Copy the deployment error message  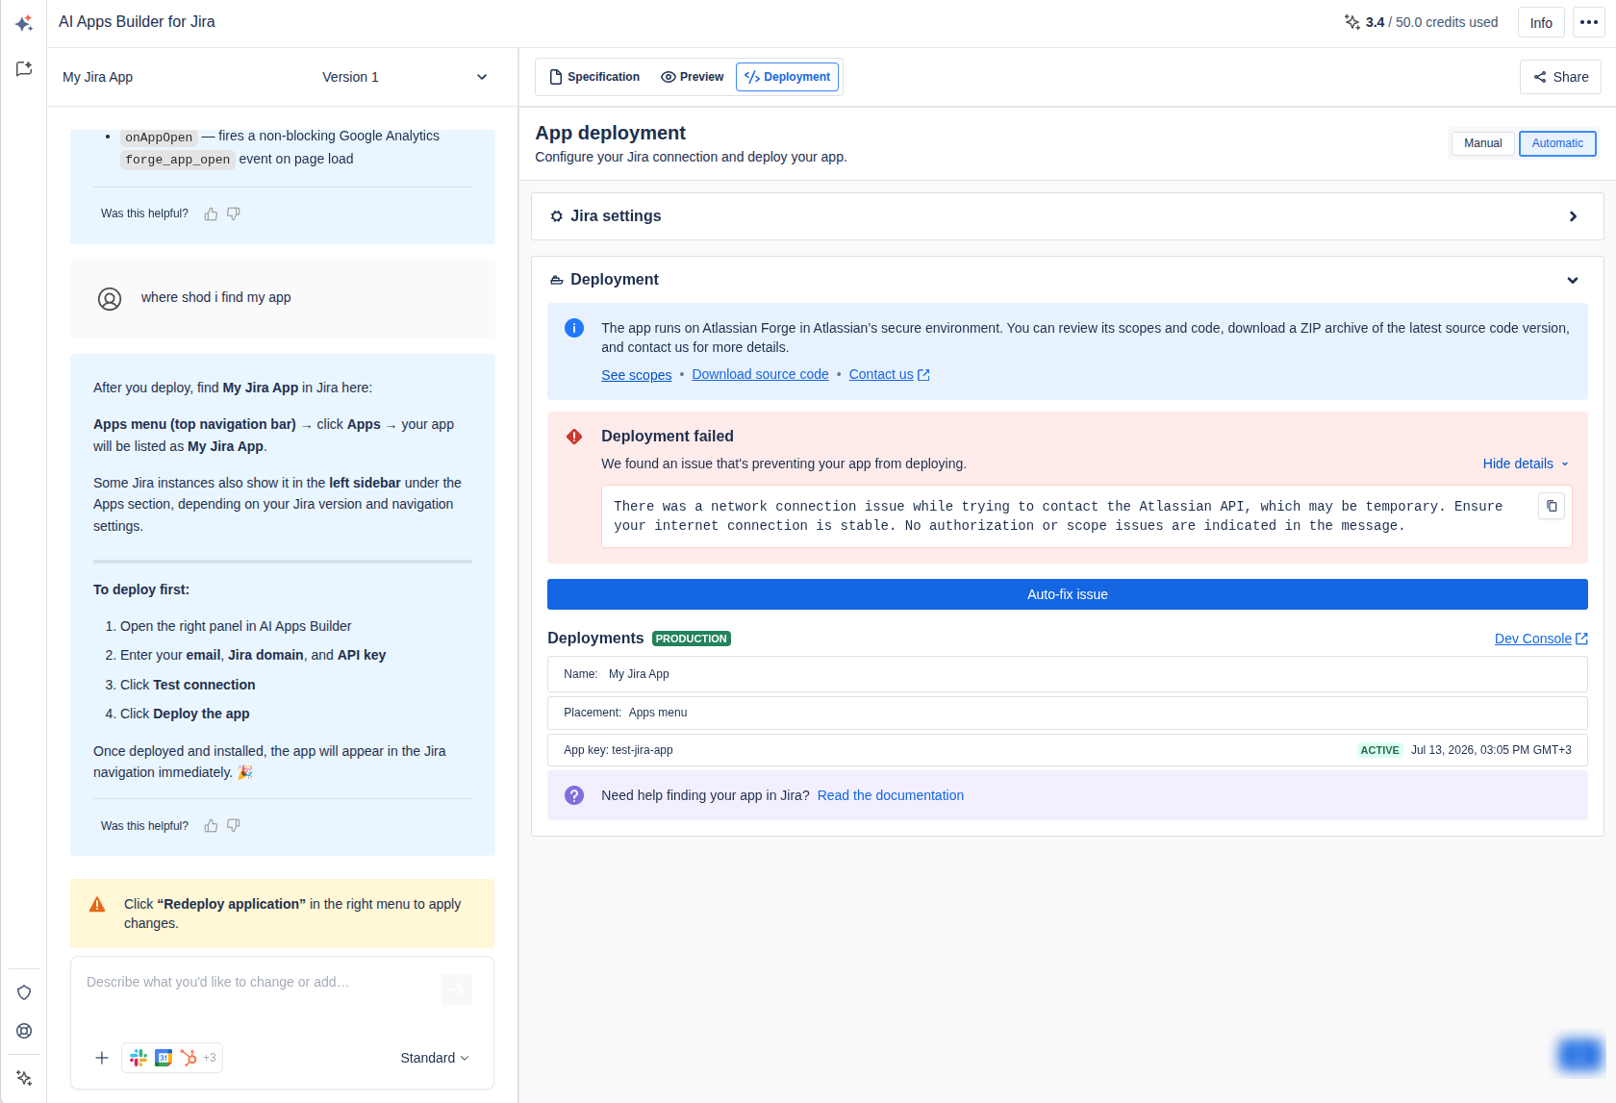coord(1552,506)
